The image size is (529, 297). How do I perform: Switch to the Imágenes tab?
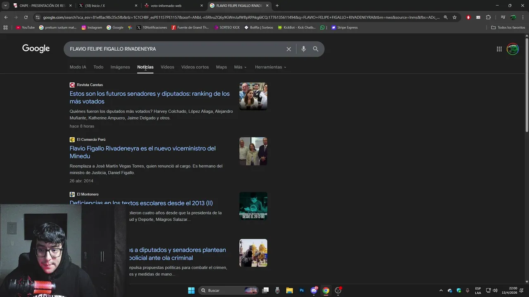pyautogui.click(x=120, y=67)
